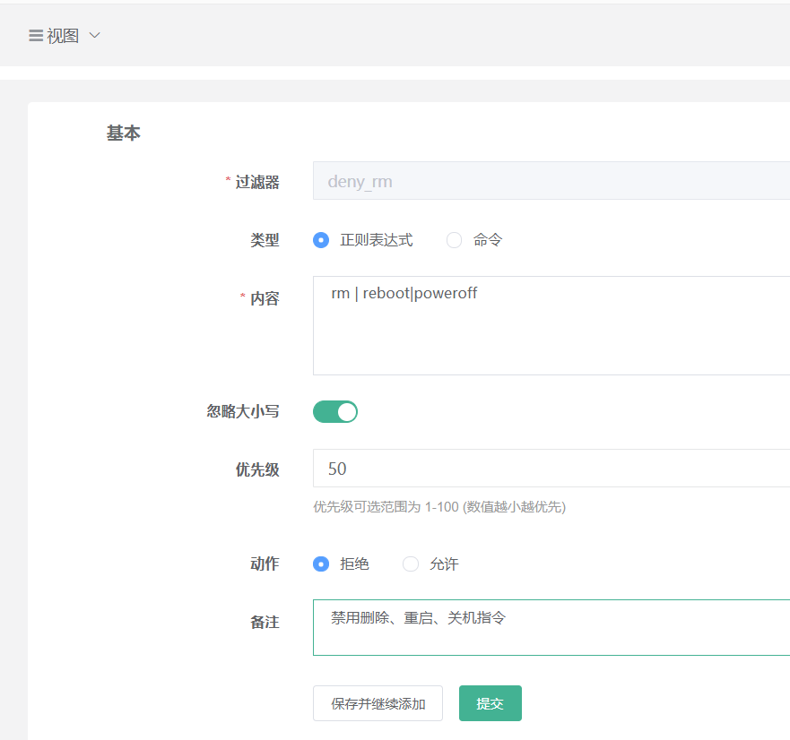Click the 备注 field label
This screenshot has width=790, height=740.
265,623
